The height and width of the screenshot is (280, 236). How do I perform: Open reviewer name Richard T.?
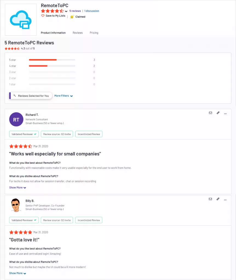tap(32, 115)
